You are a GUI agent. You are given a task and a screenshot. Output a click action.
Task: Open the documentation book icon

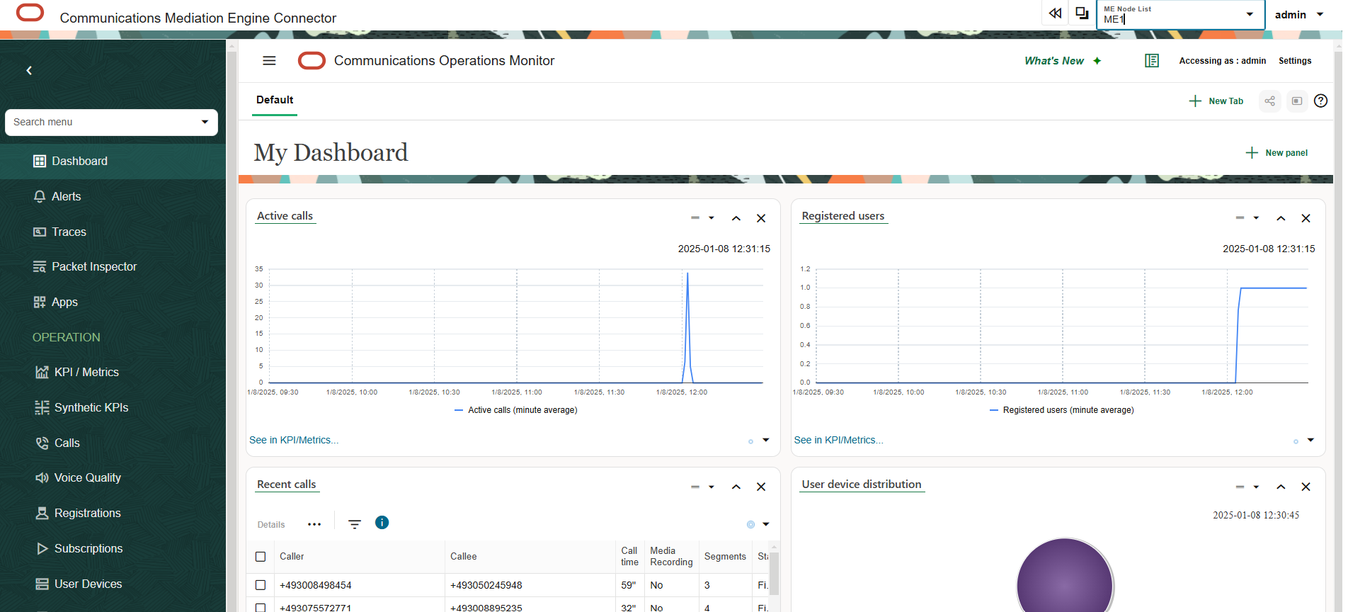pyautogui.click(x=1152, y=61)
